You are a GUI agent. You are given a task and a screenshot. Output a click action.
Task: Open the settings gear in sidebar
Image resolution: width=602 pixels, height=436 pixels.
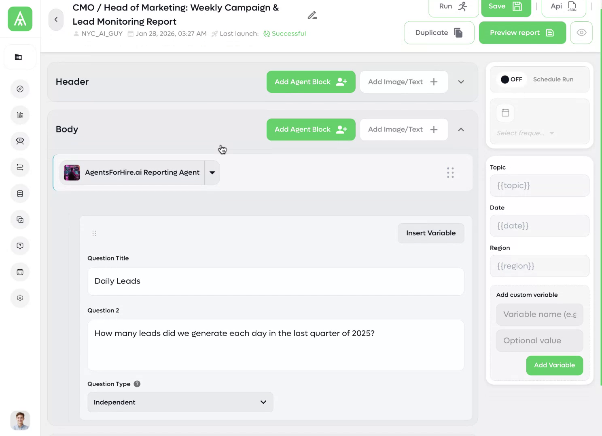point(20,298)
